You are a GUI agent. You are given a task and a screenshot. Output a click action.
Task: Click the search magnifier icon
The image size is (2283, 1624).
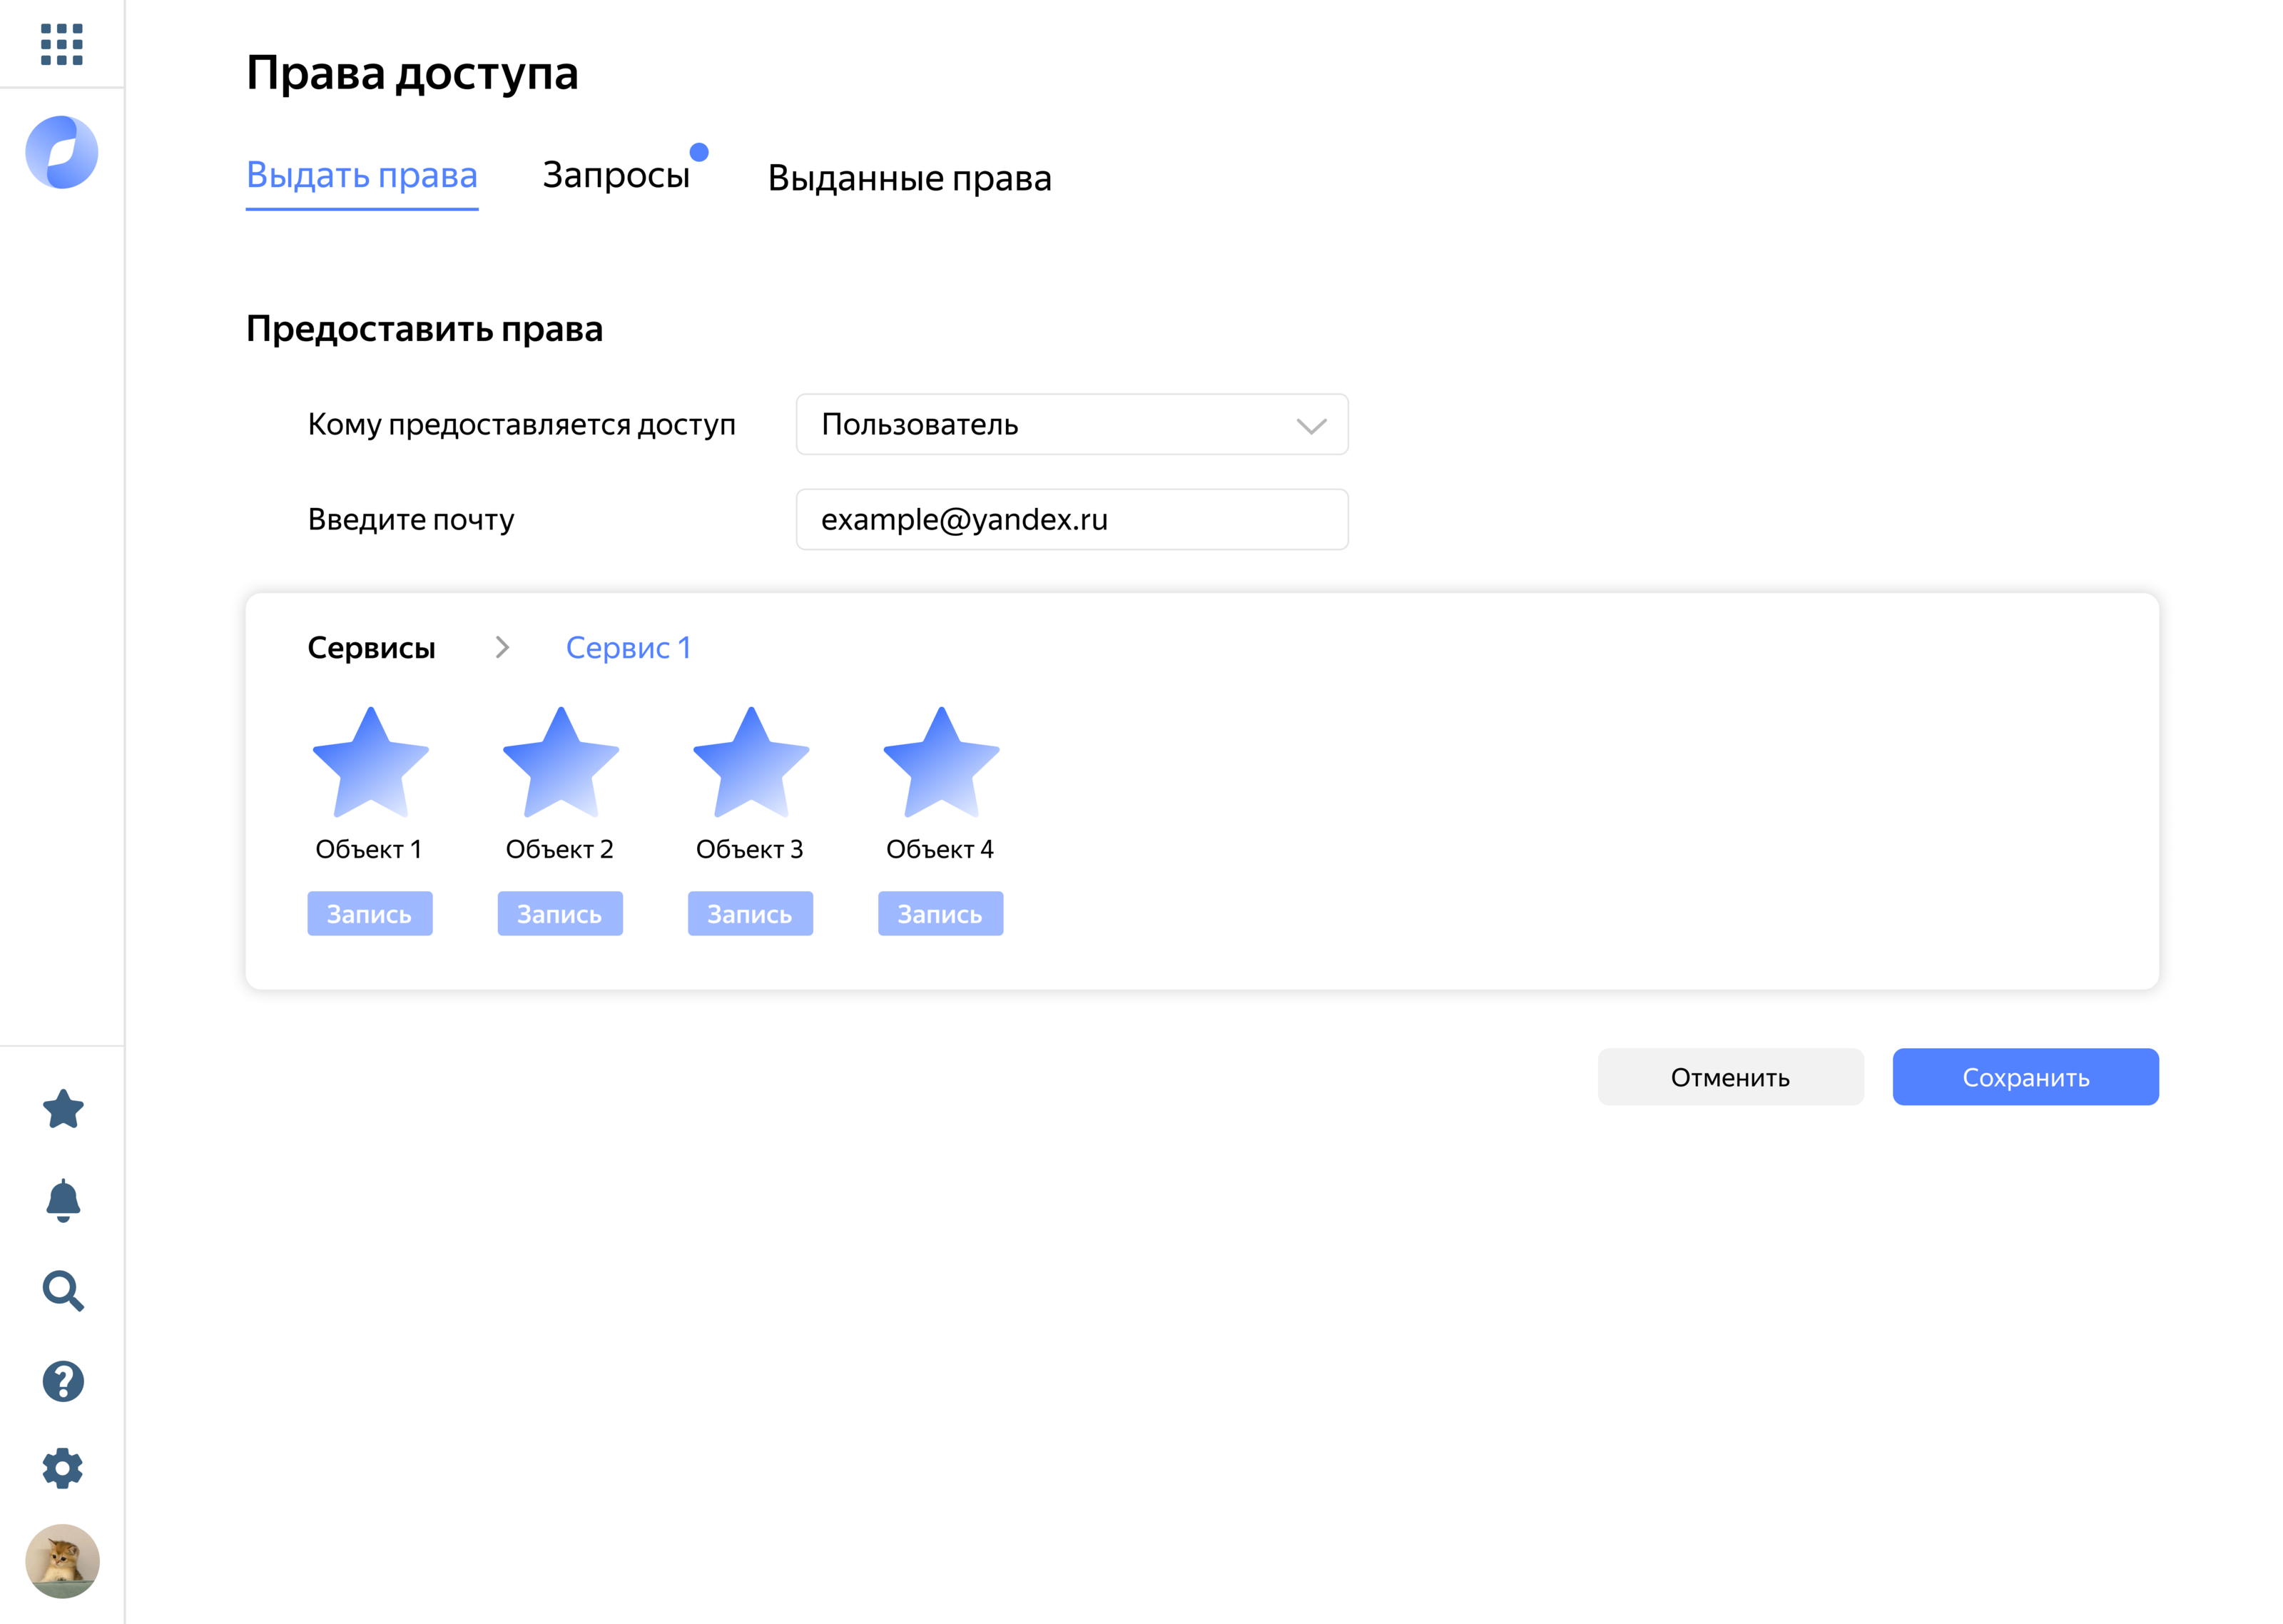click(x=63, y=1290)
